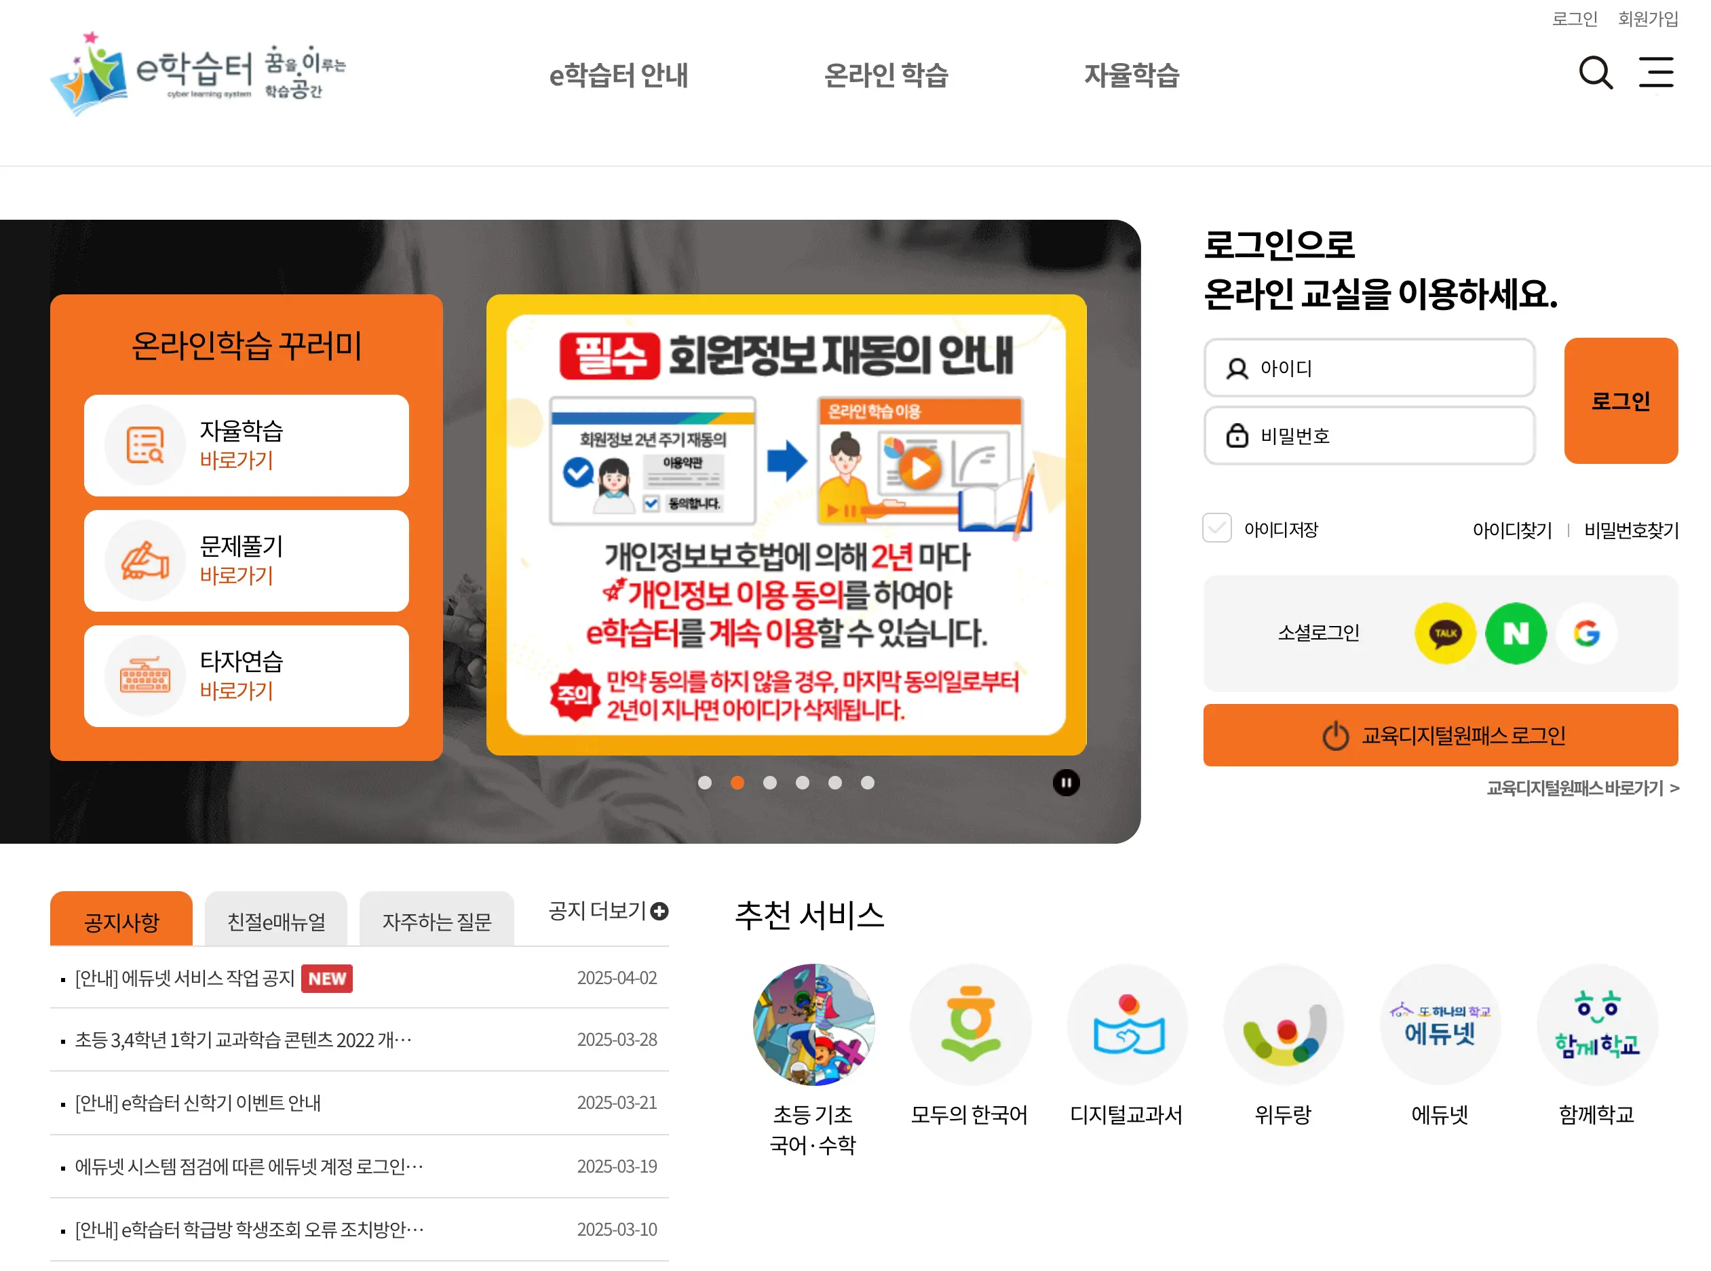Expand notices with 공지 더보기
The image size is (1711, 1271).
pos(606,912)
